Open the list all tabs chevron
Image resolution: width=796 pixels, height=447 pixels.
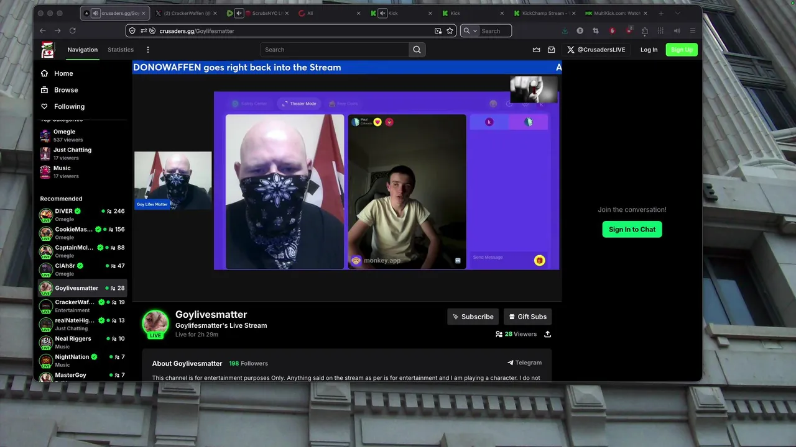point(678,13)
